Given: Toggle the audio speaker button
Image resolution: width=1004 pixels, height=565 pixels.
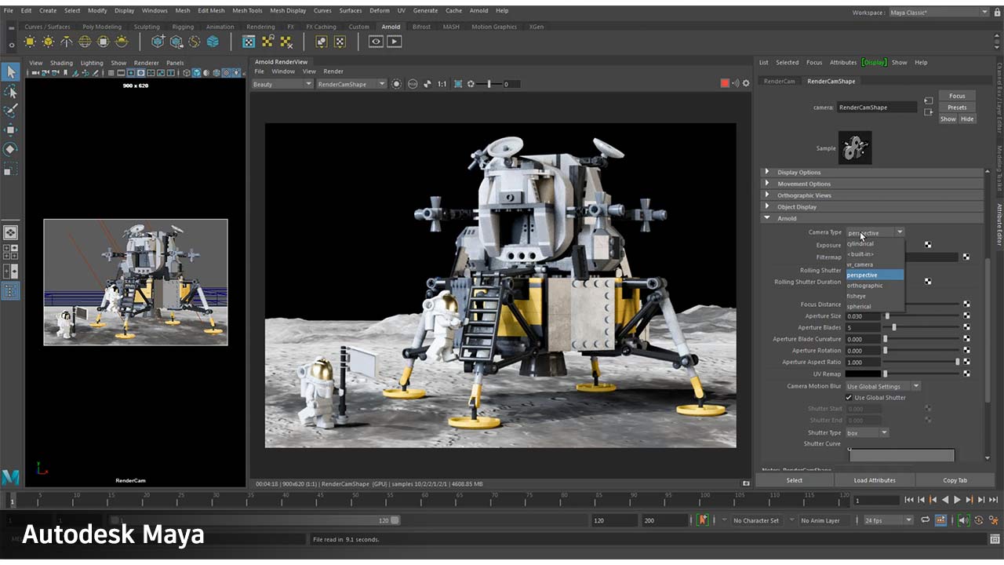Looking at the screenshot, I should point(962,520).
